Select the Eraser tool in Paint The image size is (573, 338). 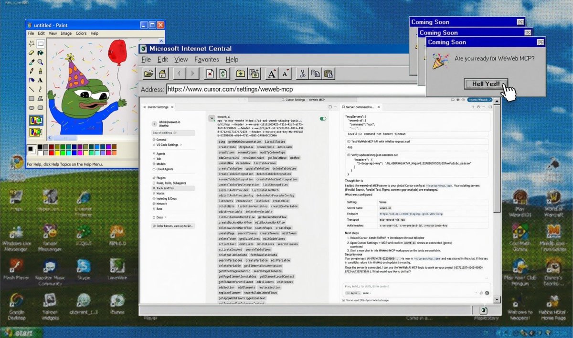coord(32,53)
